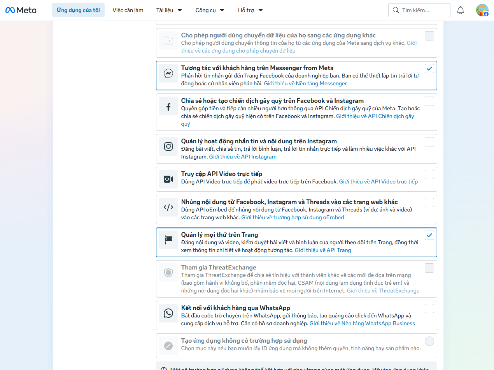
Task: Open Giới thiệu về Nền tảng WhatsApp Business link
Action: tap(362, 323)
